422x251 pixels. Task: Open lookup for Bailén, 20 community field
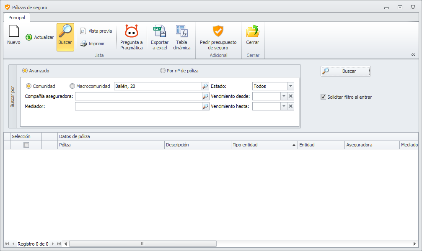tap(205, 86)
